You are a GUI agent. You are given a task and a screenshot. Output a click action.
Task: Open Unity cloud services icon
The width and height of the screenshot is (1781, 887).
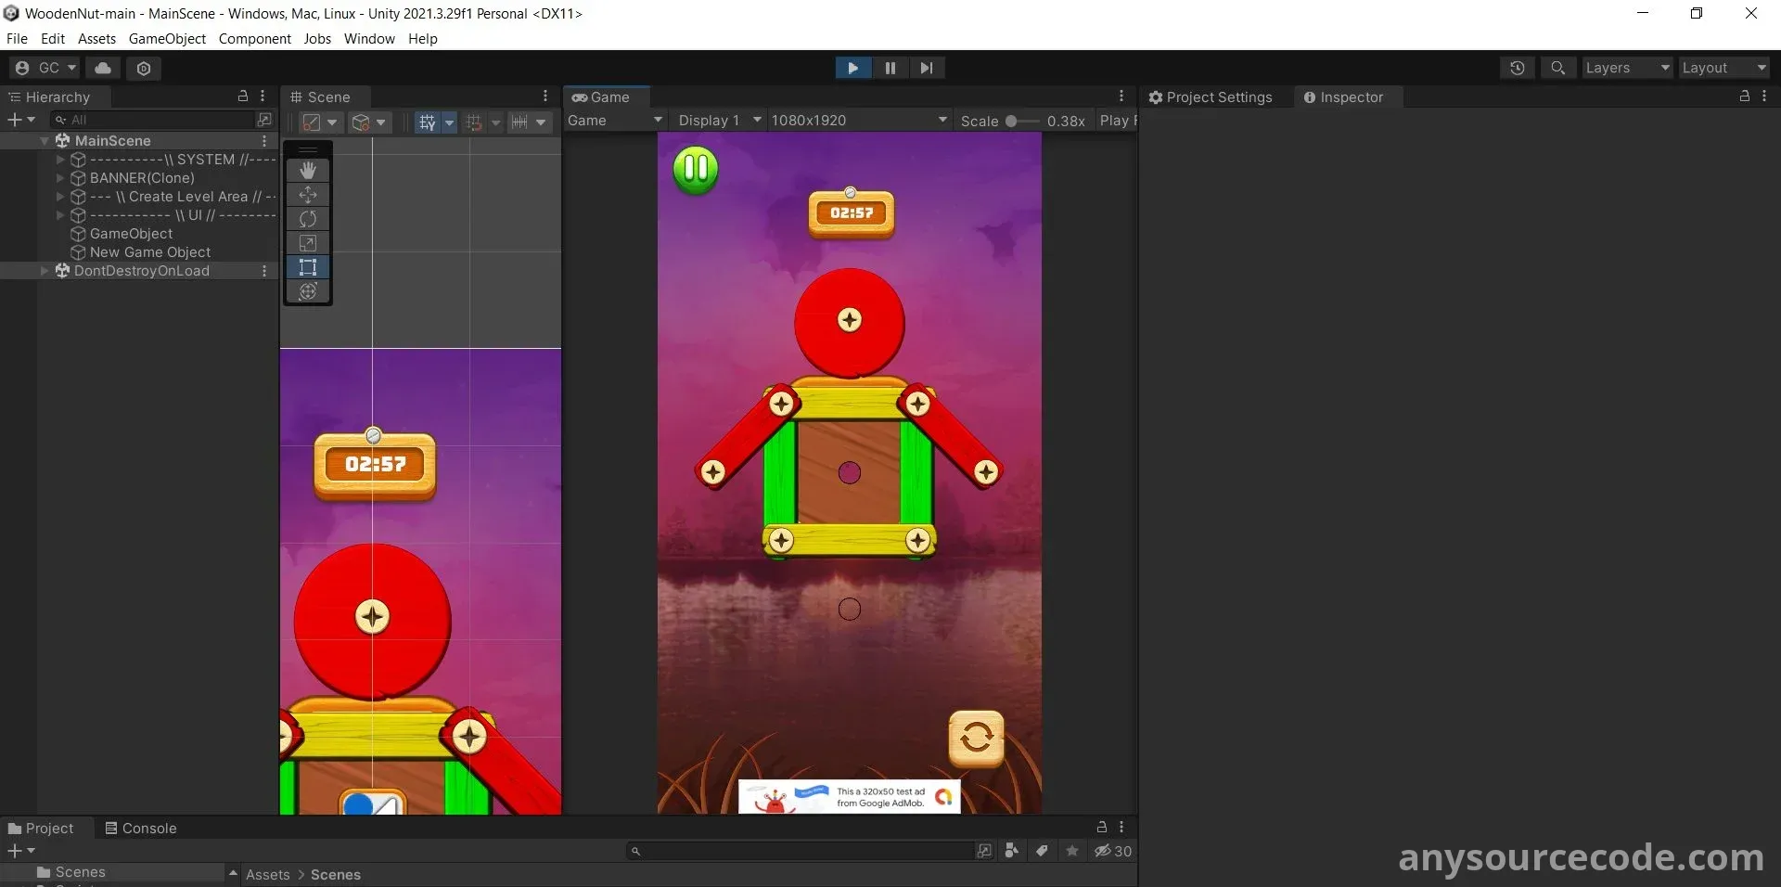103,68
